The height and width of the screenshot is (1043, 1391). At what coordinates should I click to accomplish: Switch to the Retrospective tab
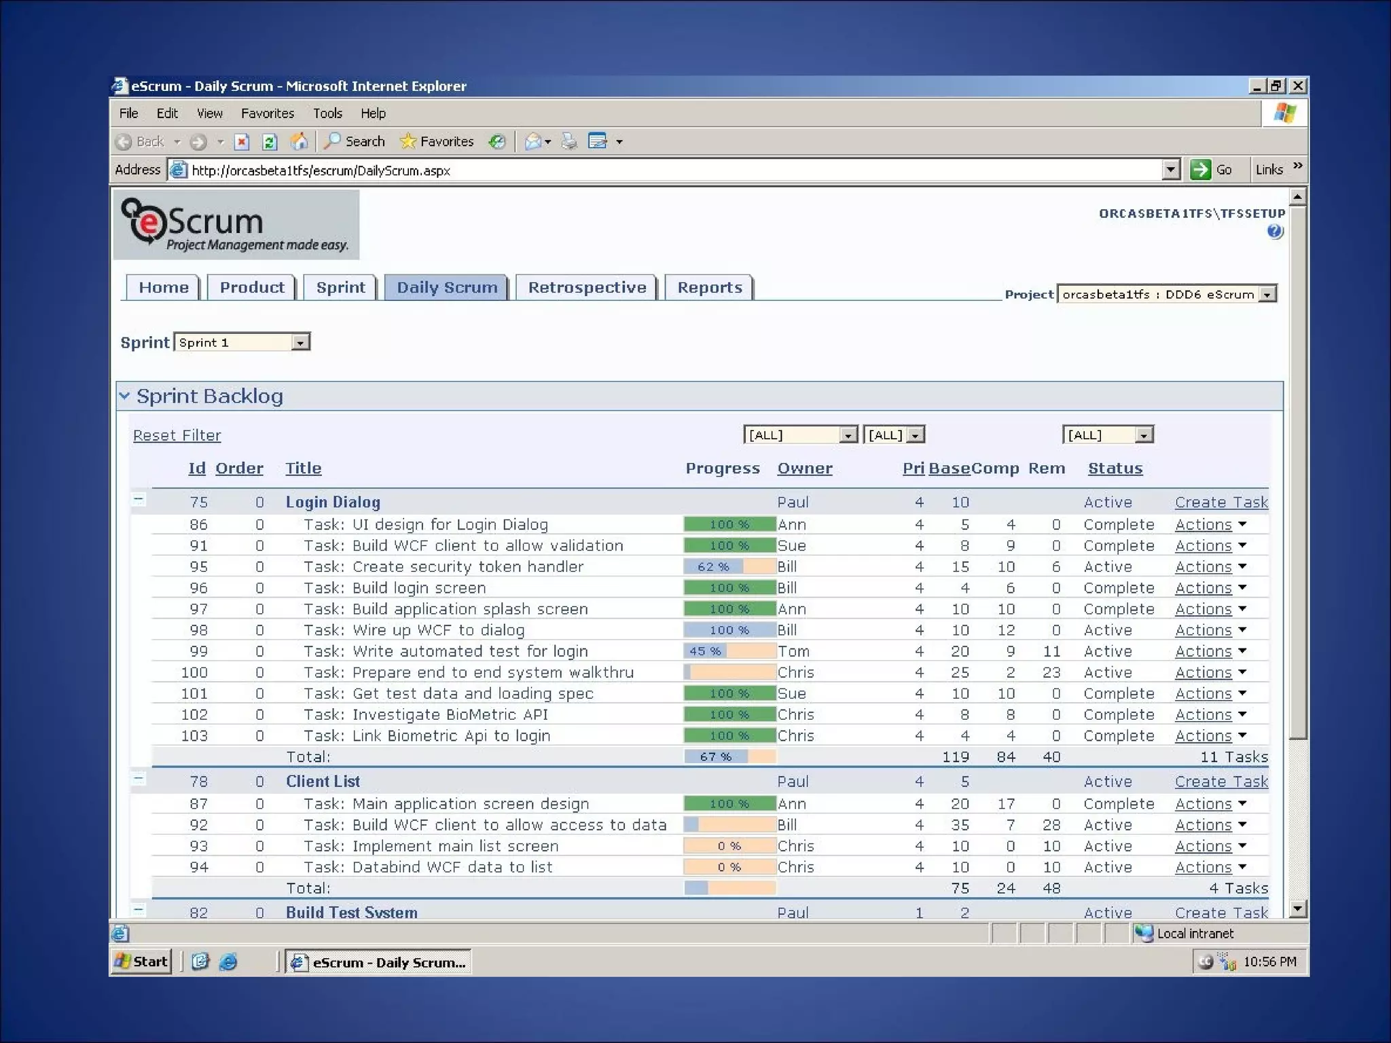tap(587, 287)
